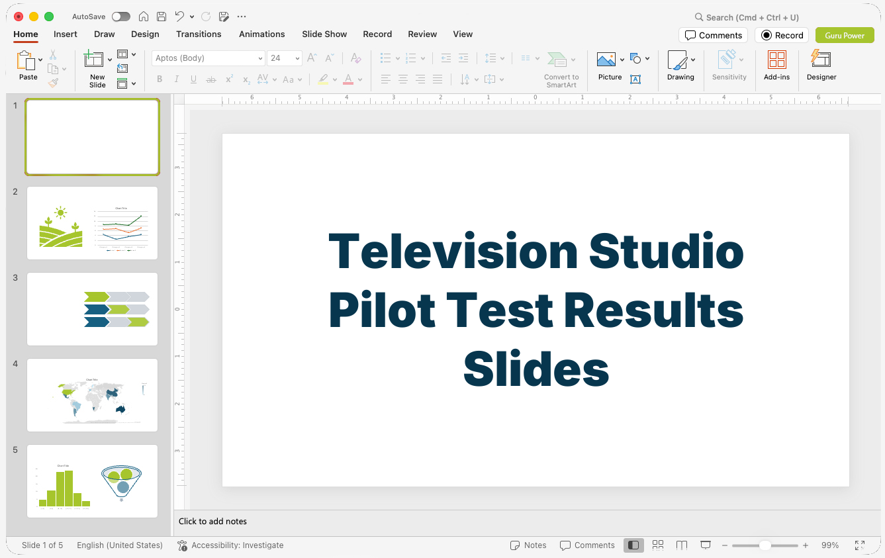This screenshot has height=558, width=885.
Task: Open the Section dropdown
Action: (126, 83)
